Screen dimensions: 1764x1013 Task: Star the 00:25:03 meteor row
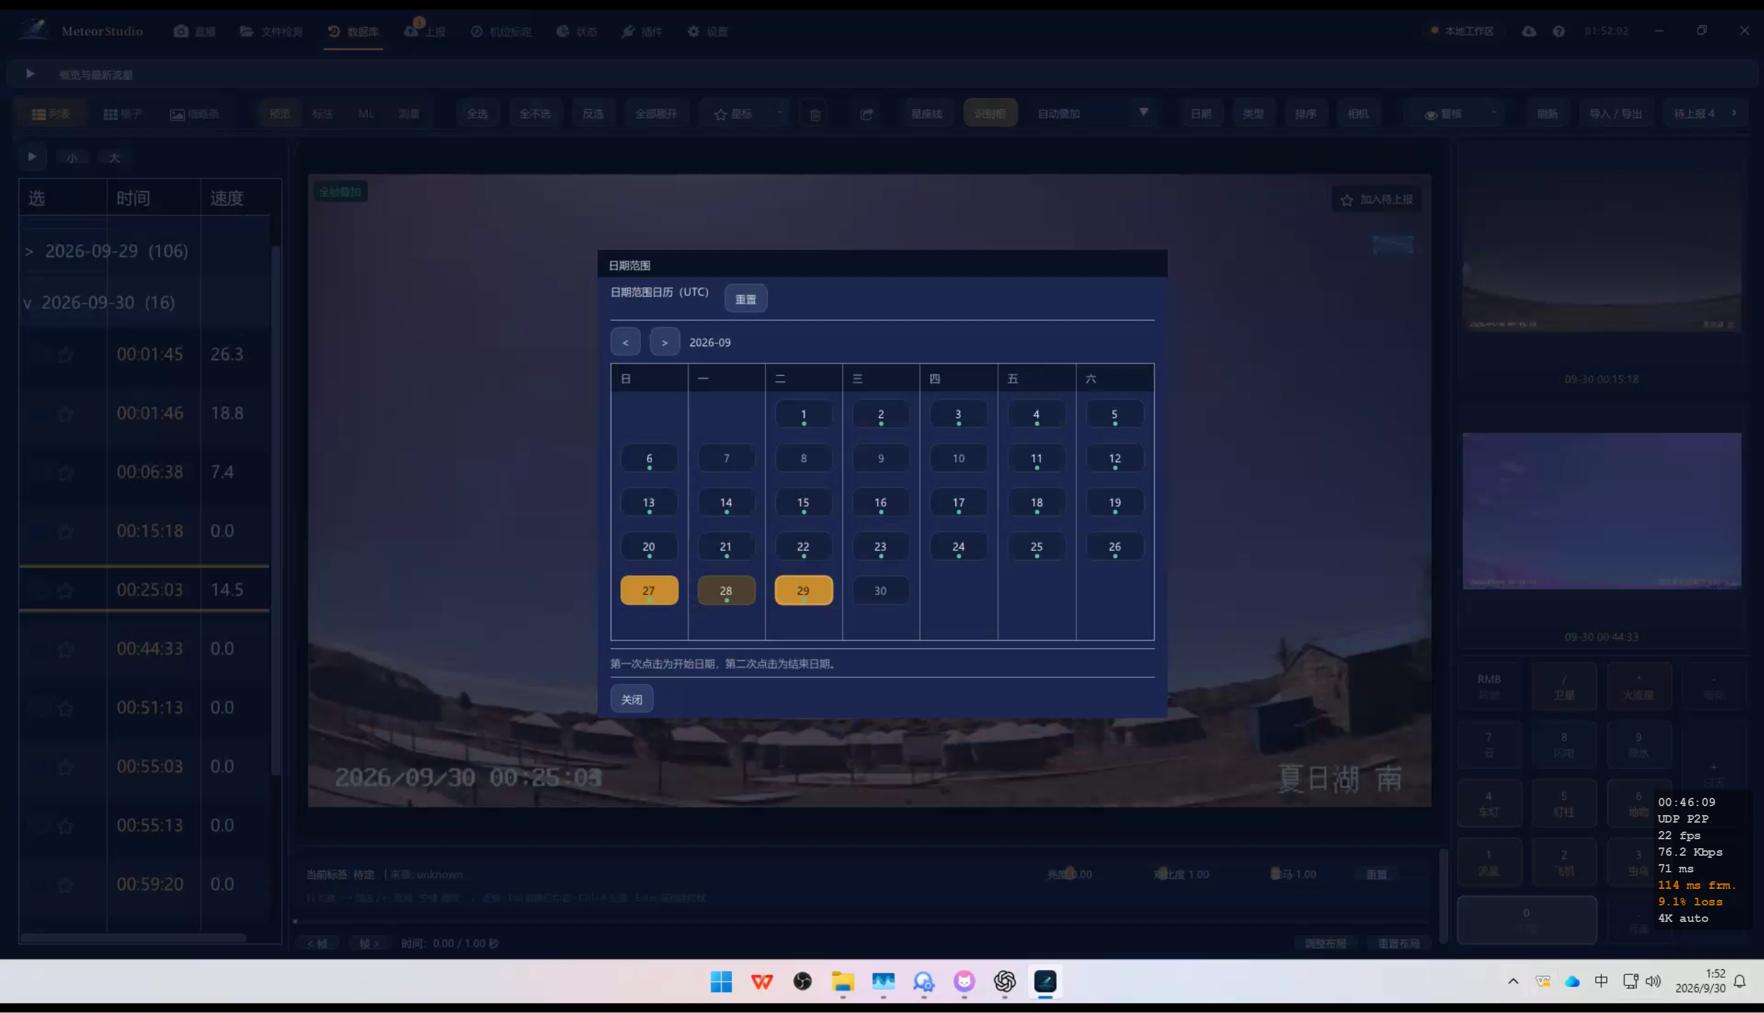(x=65, y=590)
